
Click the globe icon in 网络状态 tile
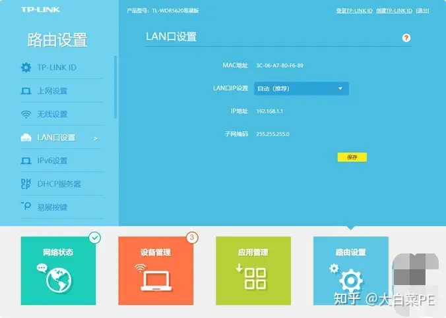pos(59,280)
